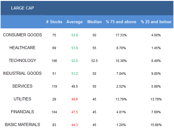
Task: Click Technology's median value 52.5
Action: tap(94, 61)
